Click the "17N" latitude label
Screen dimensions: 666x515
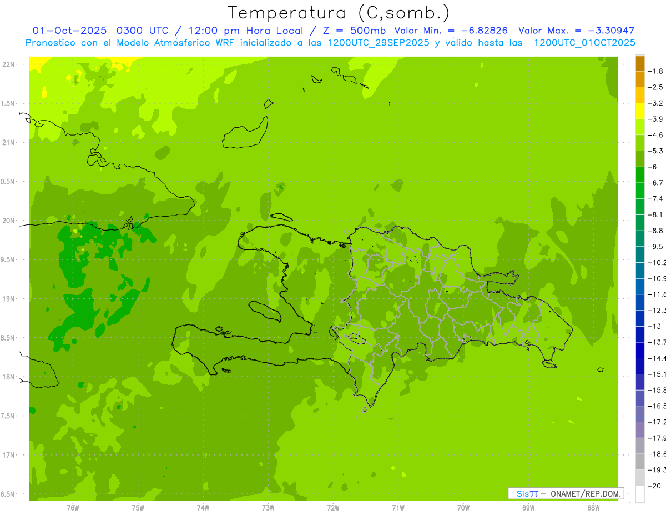[x=8, y=455]
